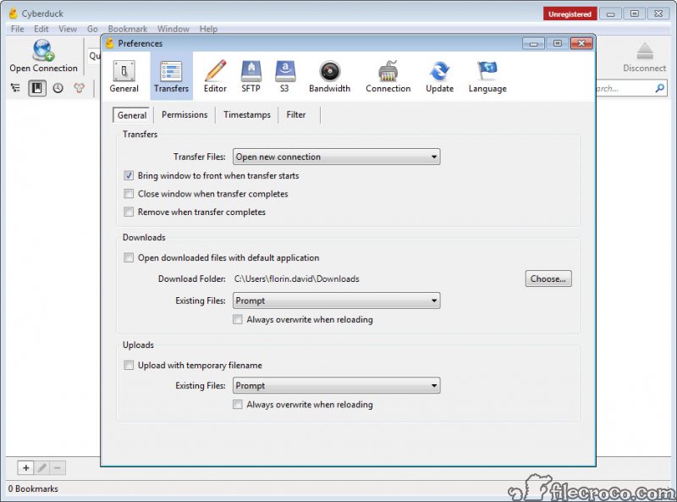Click the remove bookmark minus button
Image resolution: width=677 pixels, height=502 pixels.
pos(58,467)
